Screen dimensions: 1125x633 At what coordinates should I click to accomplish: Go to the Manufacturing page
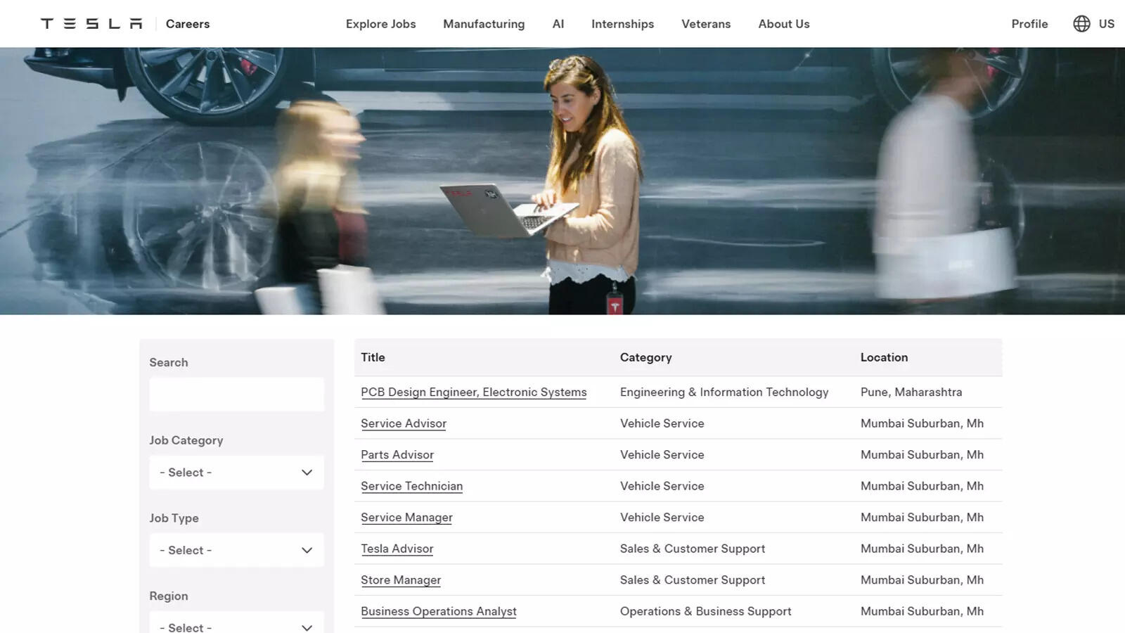(x=484, y=24)
